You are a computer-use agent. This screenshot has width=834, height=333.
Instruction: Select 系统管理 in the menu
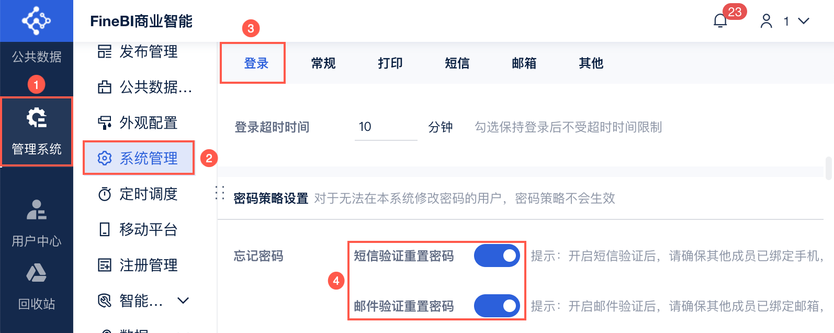pyautogui.click(x=139, y=158)
